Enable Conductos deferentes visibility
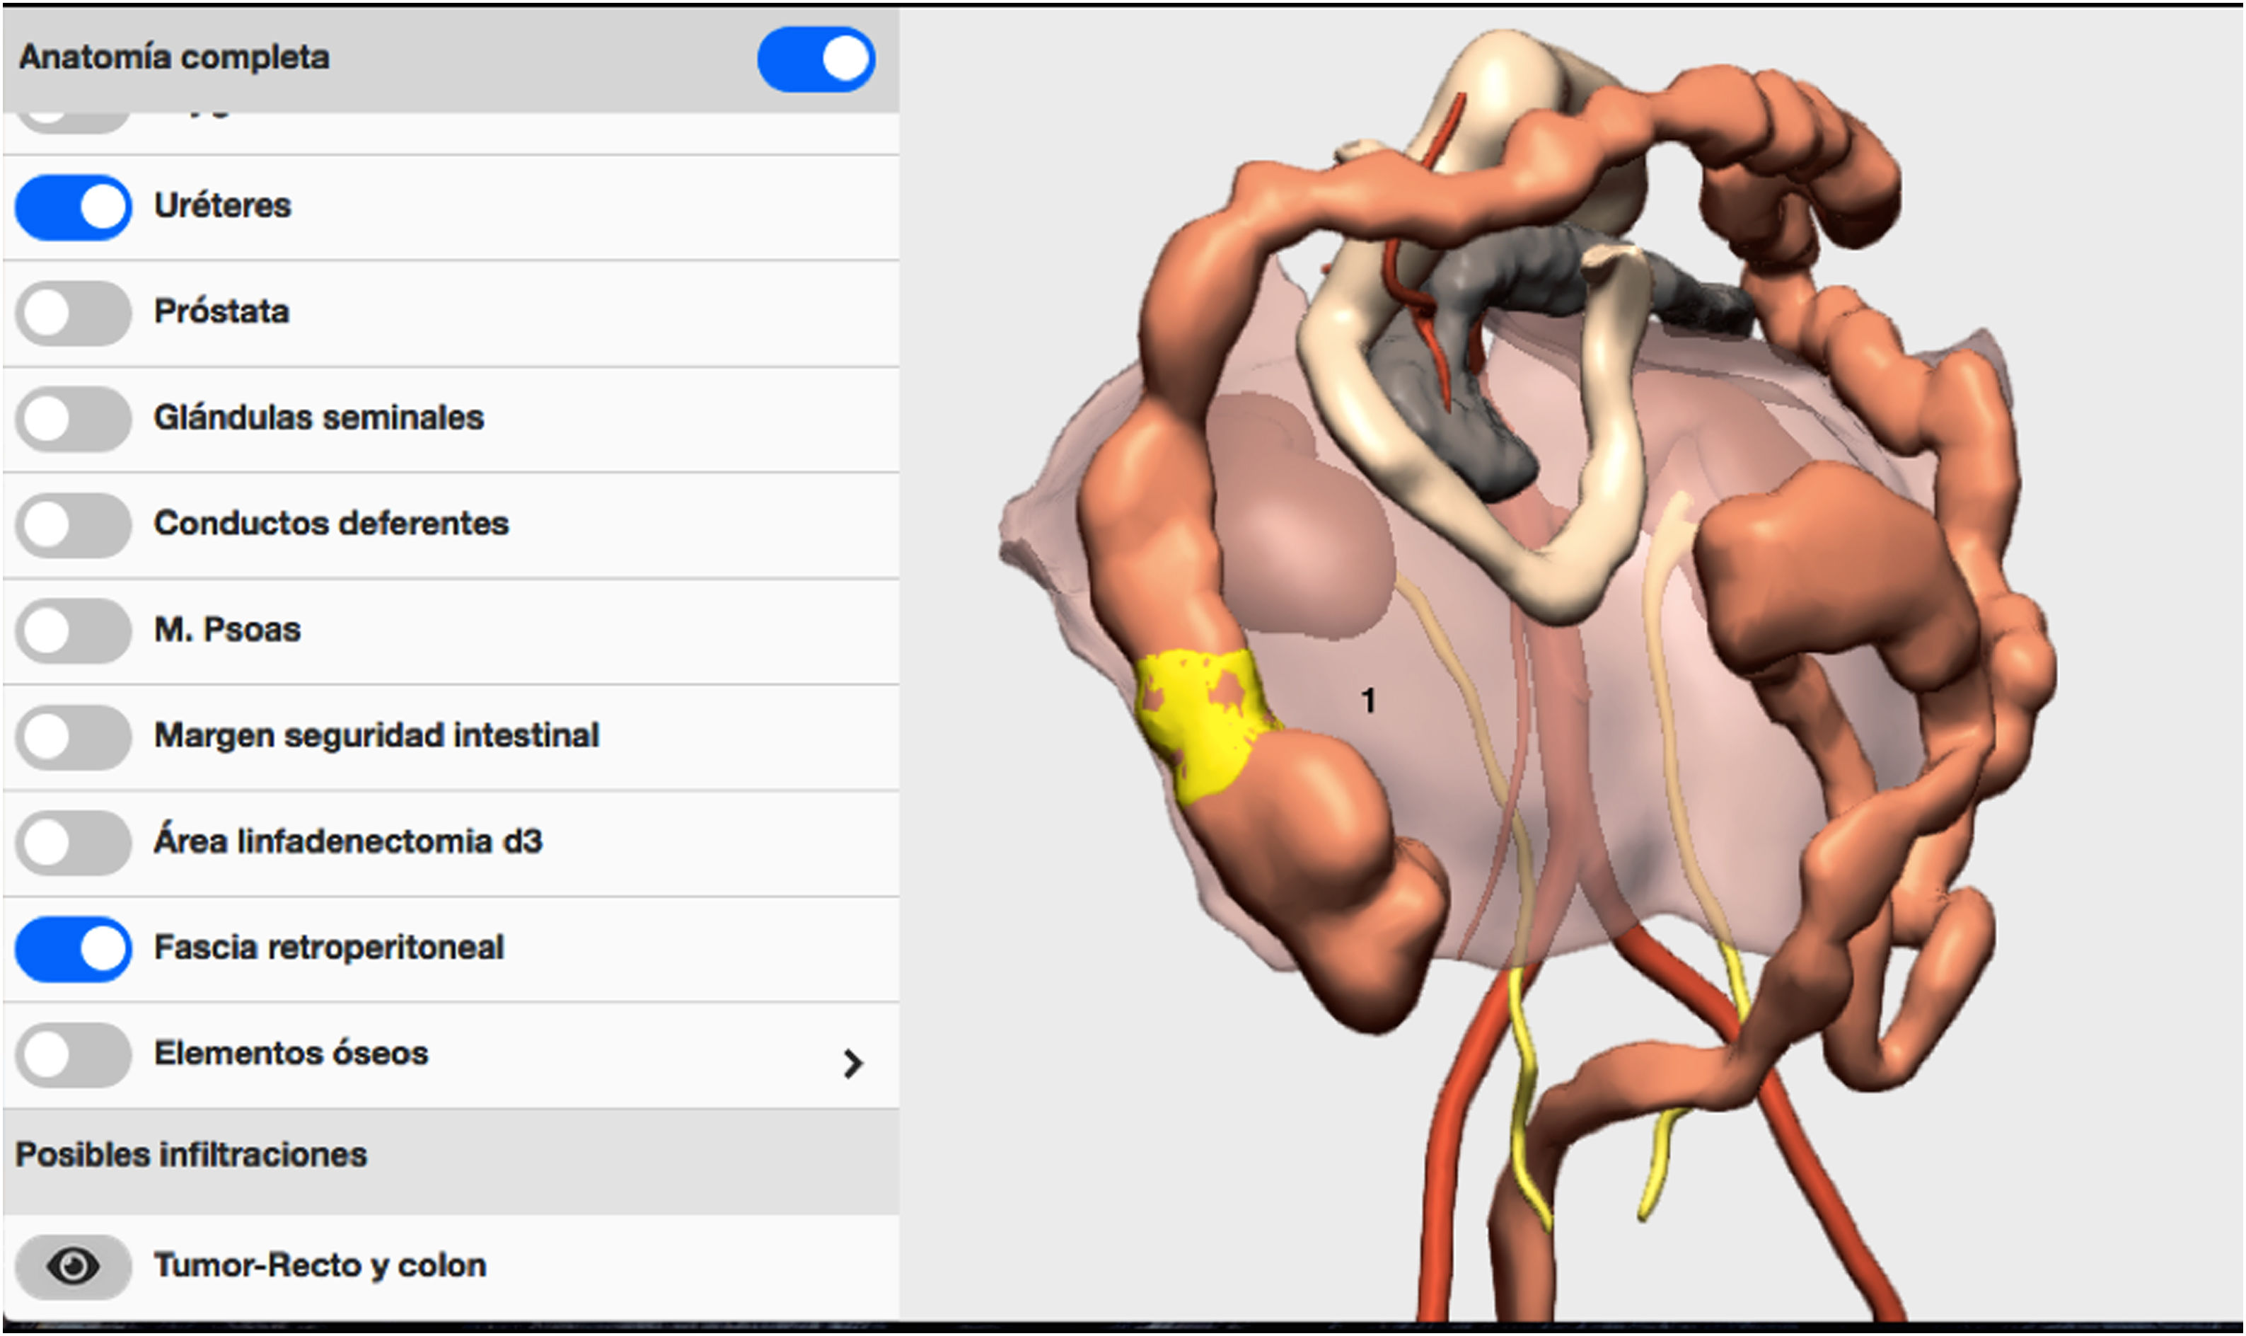This screenshot has height=1336, width=2246. point(73,524)
